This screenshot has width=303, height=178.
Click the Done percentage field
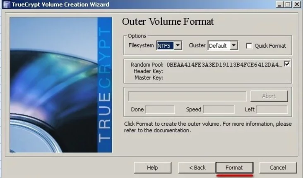160,110
